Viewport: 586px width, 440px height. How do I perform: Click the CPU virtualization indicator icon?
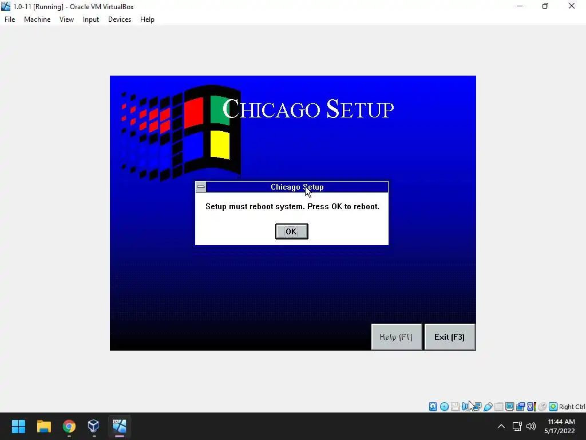(x=532, y=407)
